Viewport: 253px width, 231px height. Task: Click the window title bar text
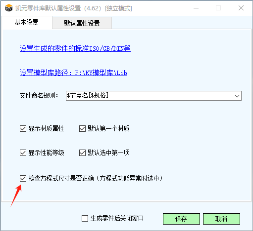[74, 8]
